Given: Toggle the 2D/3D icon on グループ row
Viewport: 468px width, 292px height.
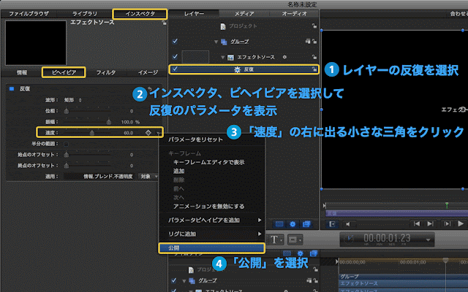Looking at the screenshot, I should tap(308, 41).
